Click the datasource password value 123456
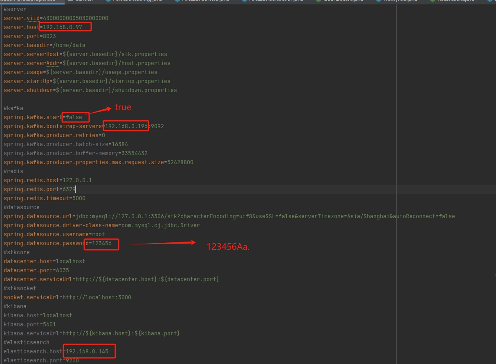 pyautogui.click(x=102, y=243)
